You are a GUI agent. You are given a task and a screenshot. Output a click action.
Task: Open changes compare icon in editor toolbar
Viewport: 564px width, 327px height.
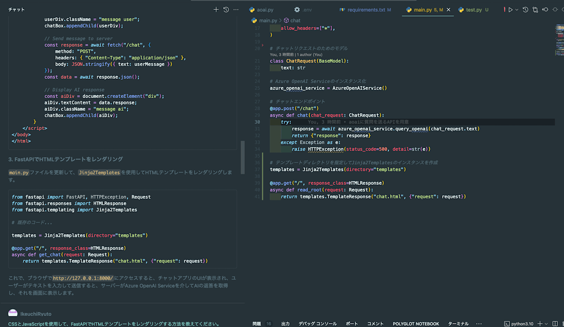click(x=535, y=9)
